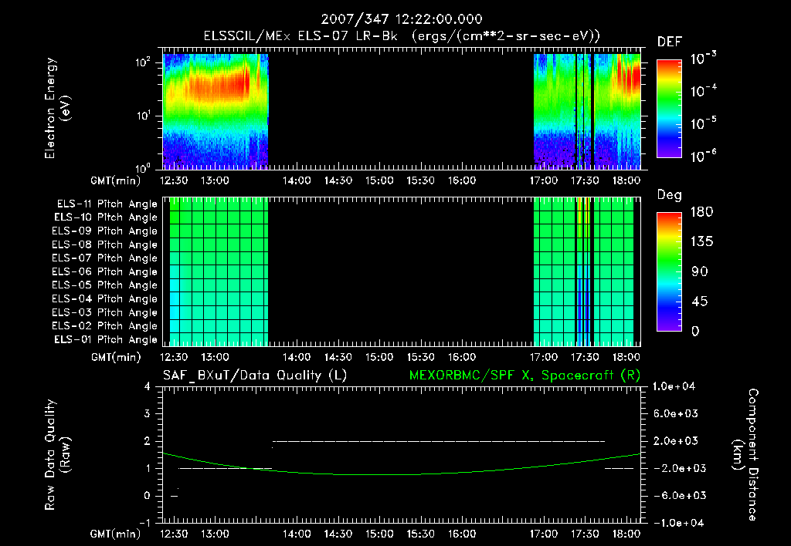Click the Raw Data Quality axis label
The height and width of the screenshot is (546, 791).
57,455
